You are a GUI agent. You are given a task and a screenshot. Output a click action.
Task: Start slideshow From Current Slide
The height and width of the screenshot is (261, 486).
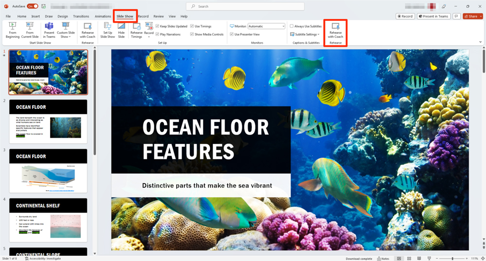click(x=30, y=30)
